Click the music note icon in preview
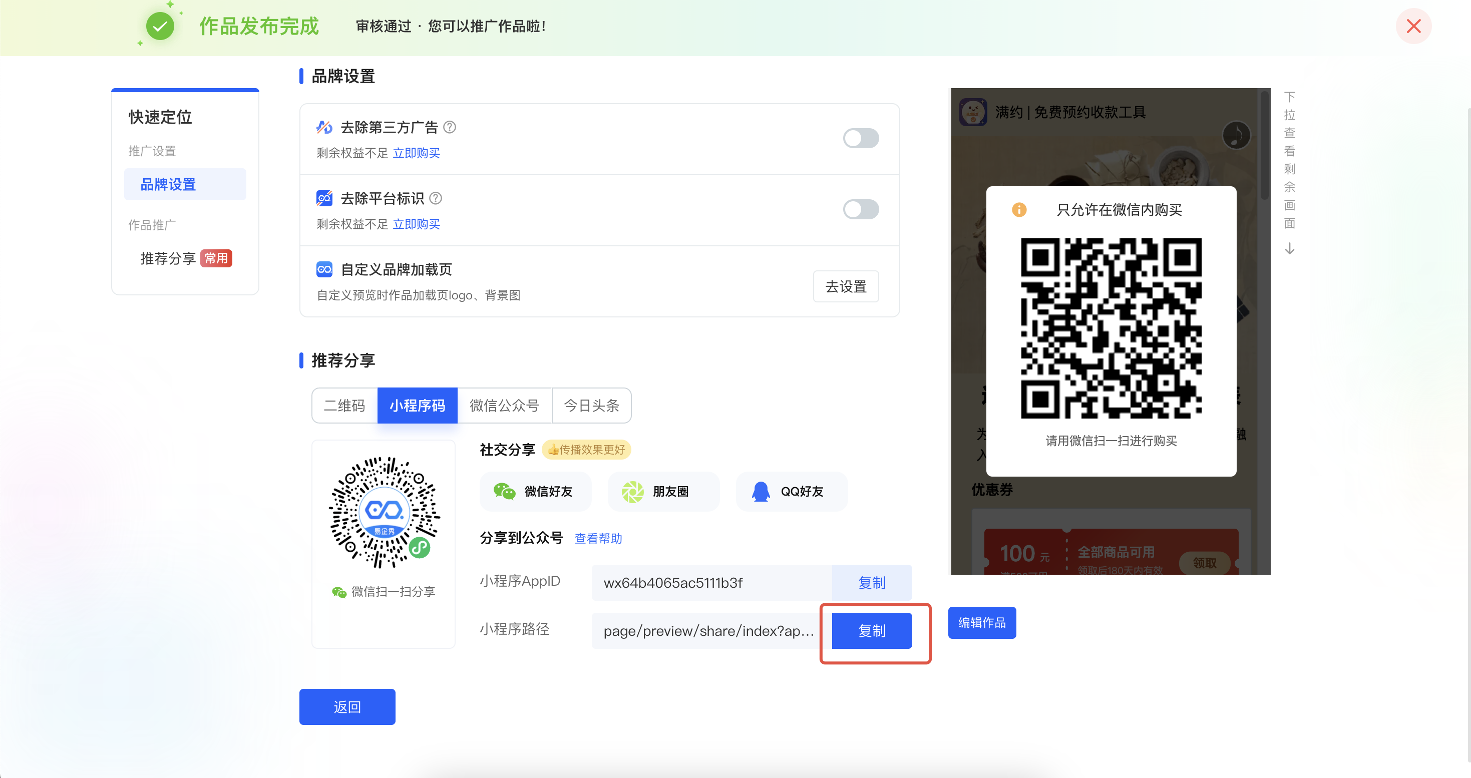 [1236, 136]
